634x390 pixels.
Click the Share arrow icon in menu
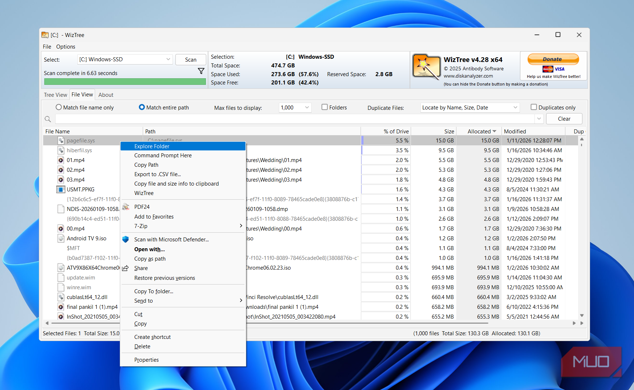coord(125,268)
